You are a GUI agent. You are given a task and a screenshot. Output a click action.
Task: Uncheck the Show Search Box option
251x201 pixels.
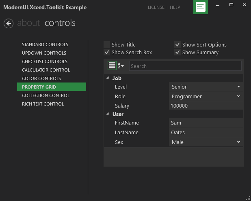[x=107, y=52]
